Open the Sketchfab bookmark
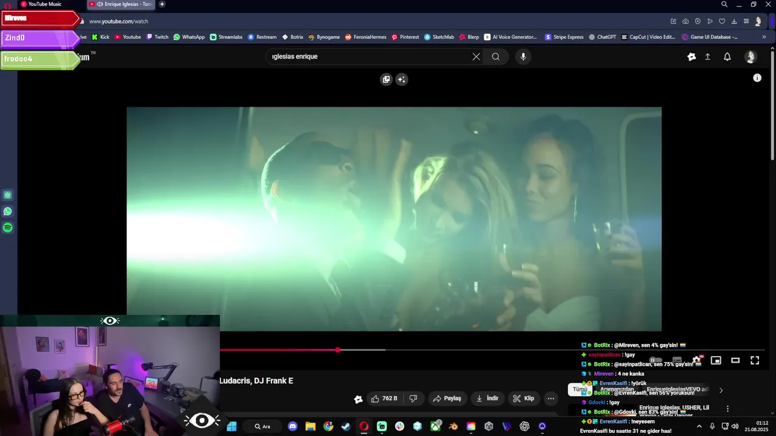The width and height of the screenshot is (776, 436). tap(439, 37)
